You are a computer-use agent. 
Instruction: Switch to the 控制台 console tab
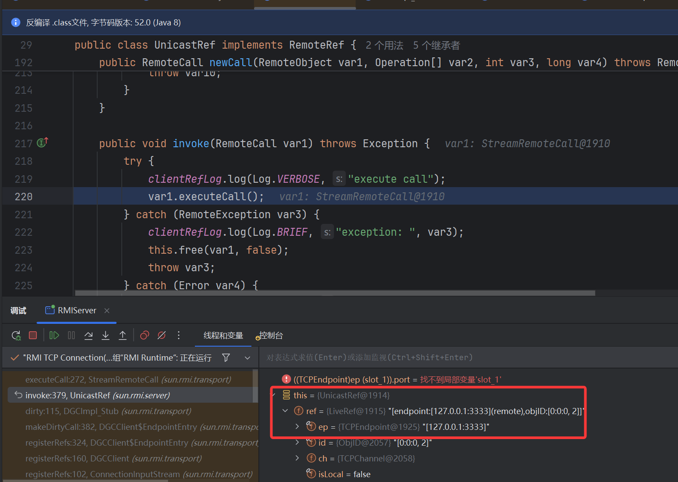point(271,336)
